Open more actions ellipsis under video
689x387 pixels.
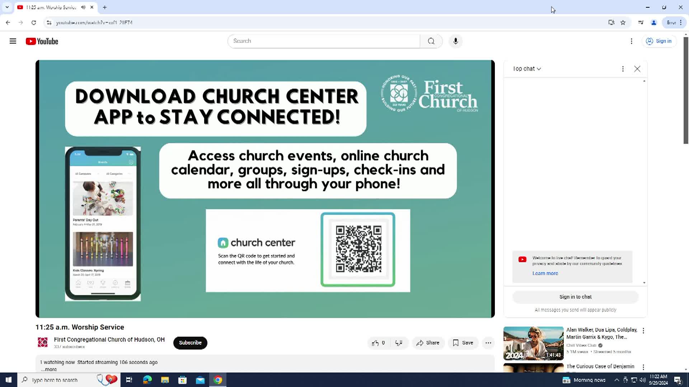click(488, 343)
